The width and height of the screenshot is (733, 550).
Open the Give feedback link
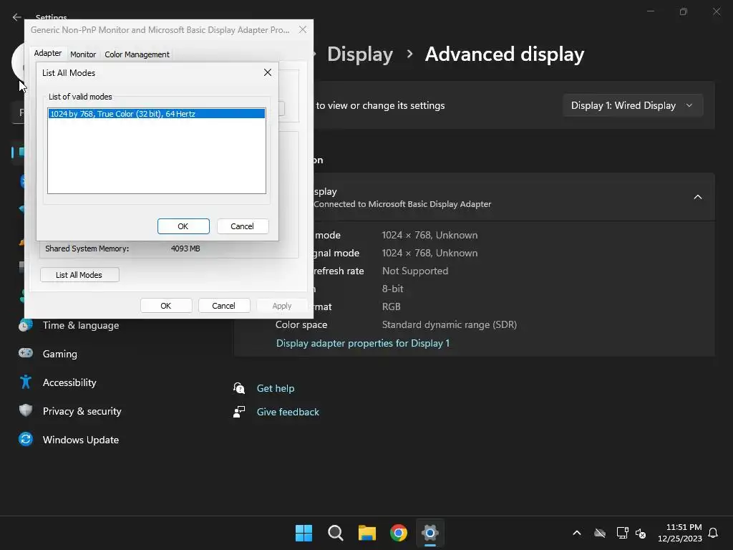coord(288,412)
